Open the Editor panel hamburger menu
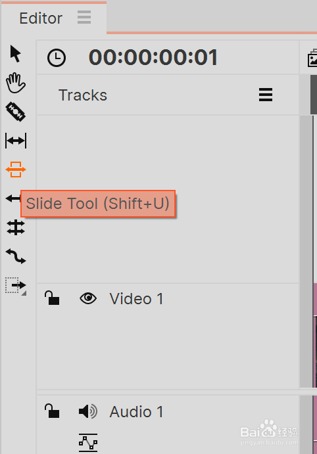 click(x=84, y=17)
